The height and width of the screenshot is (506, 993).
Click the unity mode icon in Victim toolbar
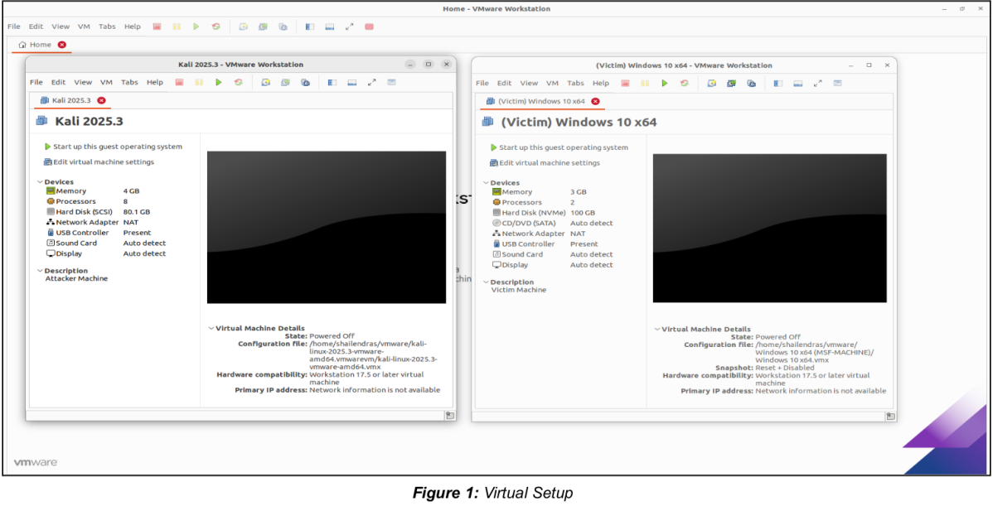tap(837, 83)
